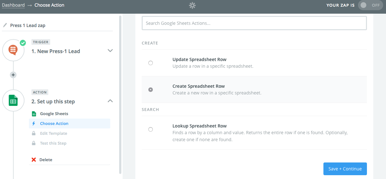Click the SEARCH section heading
386x179 pixels.
pos(150,109)
